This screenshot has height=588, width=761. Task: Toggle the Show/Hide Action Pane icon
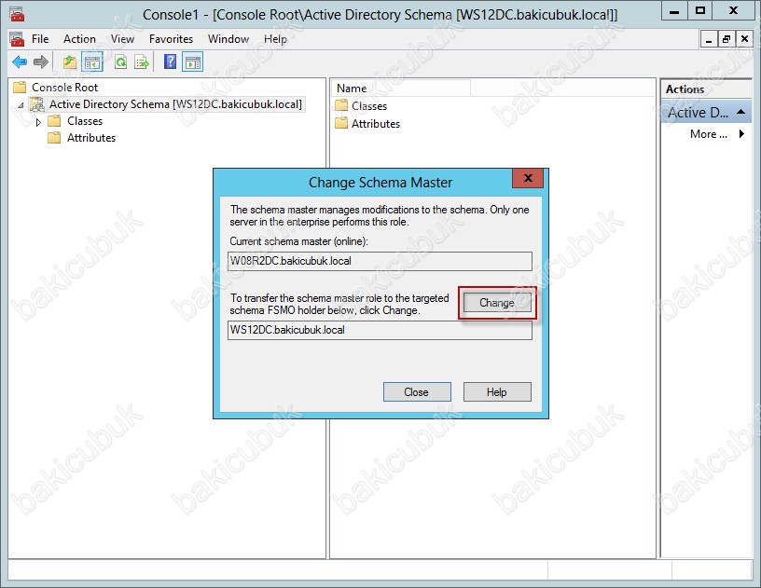tap(193, 62)
